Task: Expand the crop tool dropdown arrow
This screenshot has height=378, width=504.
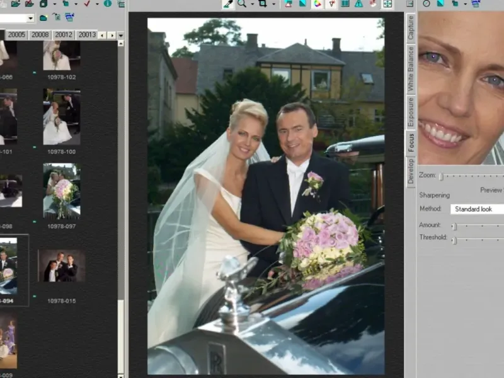Action: [273, 4]
